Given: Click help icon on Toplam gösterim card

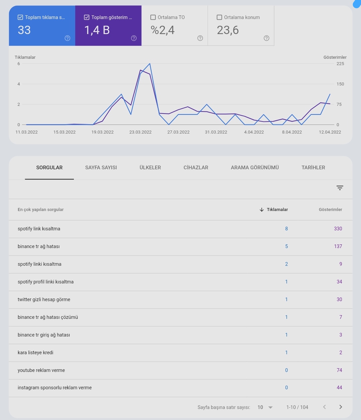Looking at the screenshot, I should [134, 38].
